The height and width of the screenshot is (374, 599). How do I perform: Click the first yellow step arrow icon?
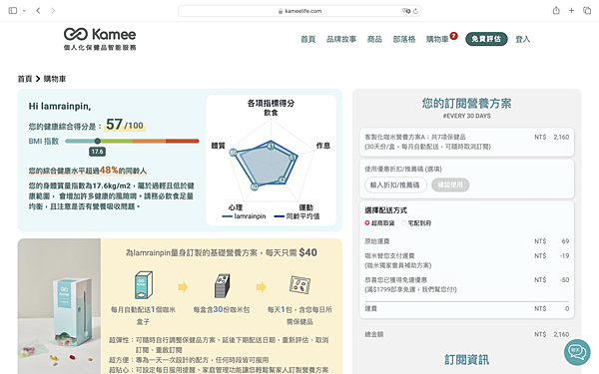point(183,287)
